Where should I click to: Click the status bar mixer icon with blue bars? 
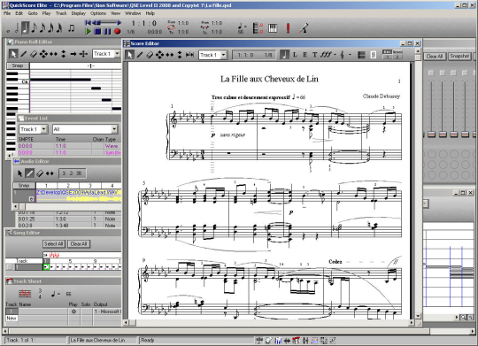278,340
